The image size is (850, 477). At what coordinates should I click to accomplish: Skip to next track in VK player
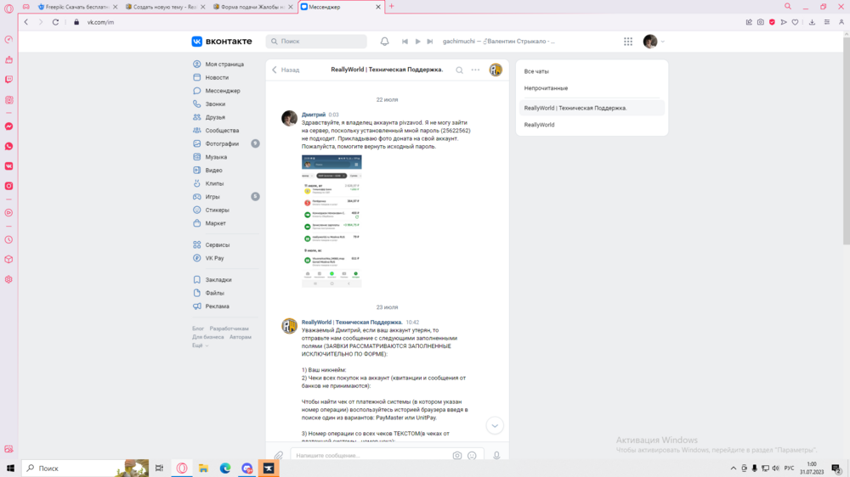point(430,41)
